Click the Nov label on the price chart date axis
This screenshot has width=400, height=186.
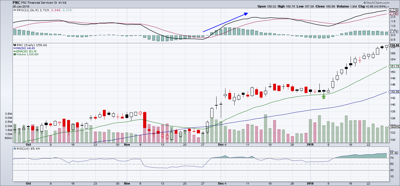coord(127,145)
